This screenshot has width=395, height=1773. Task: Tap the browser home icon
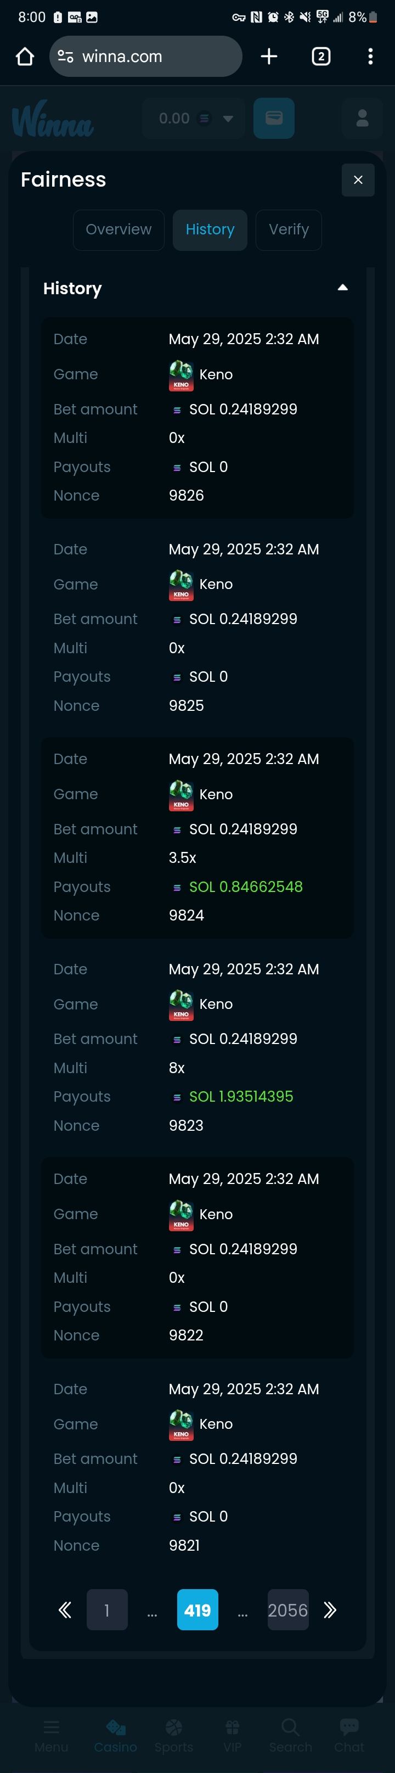point(25,57)
